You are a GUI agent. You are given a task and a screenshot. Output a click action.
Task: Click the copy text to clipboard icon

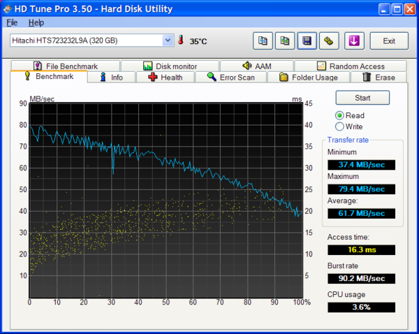263,41
